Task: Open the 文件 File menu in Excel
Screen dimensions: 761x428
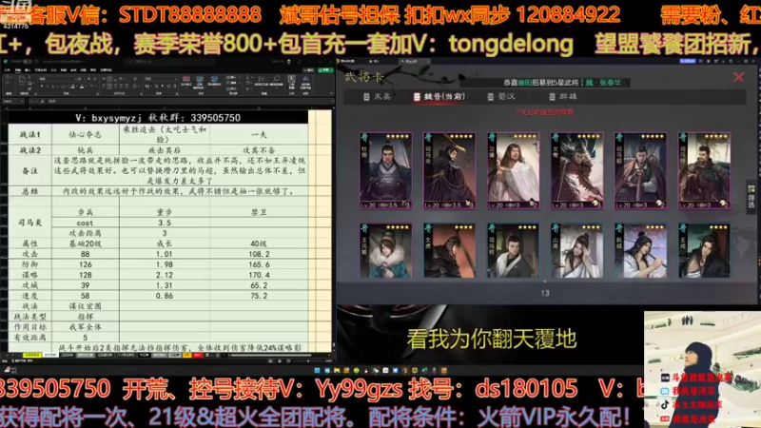Action: pyautogui.click(x=8, y=69)
